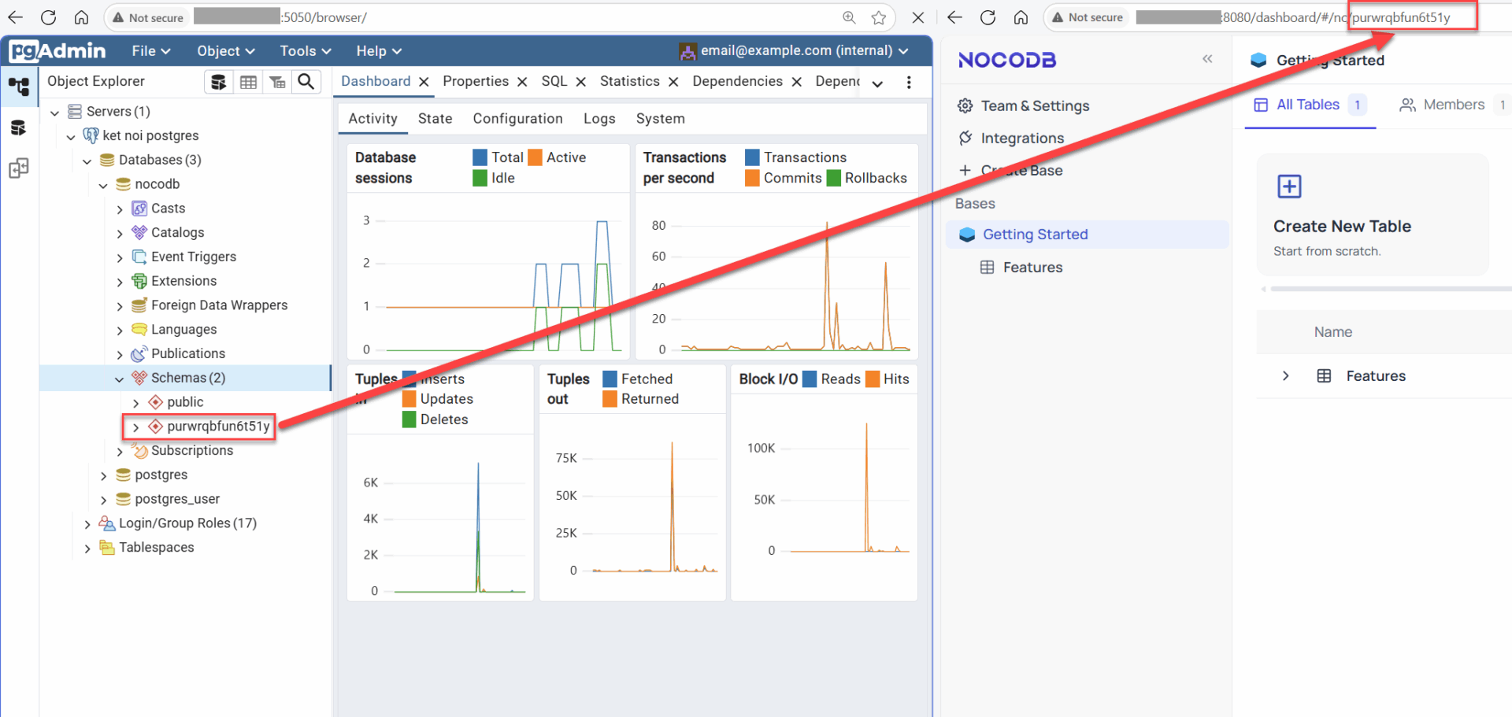Click the NocoDB logo
This screenshot has height=717, width=1512.
1007,60
